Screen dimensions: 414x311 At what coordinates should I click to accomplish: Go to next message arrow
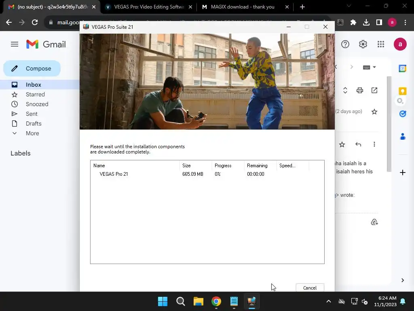pyautogui.click(x=351, y=67)
